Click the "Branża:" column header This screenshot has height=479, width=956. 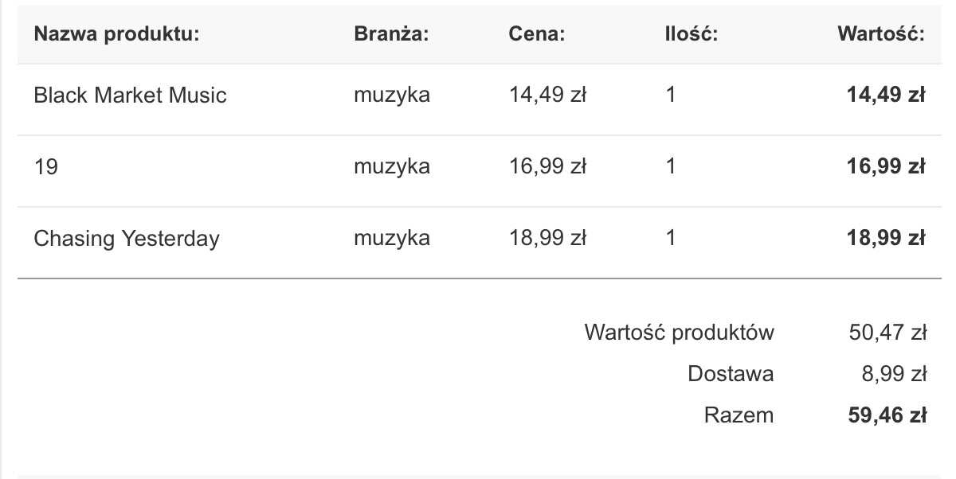[392, 34]
